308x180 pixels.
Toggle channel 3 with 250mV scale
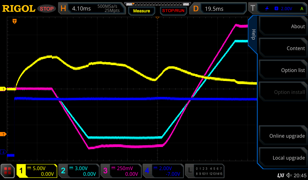(121, 171)
